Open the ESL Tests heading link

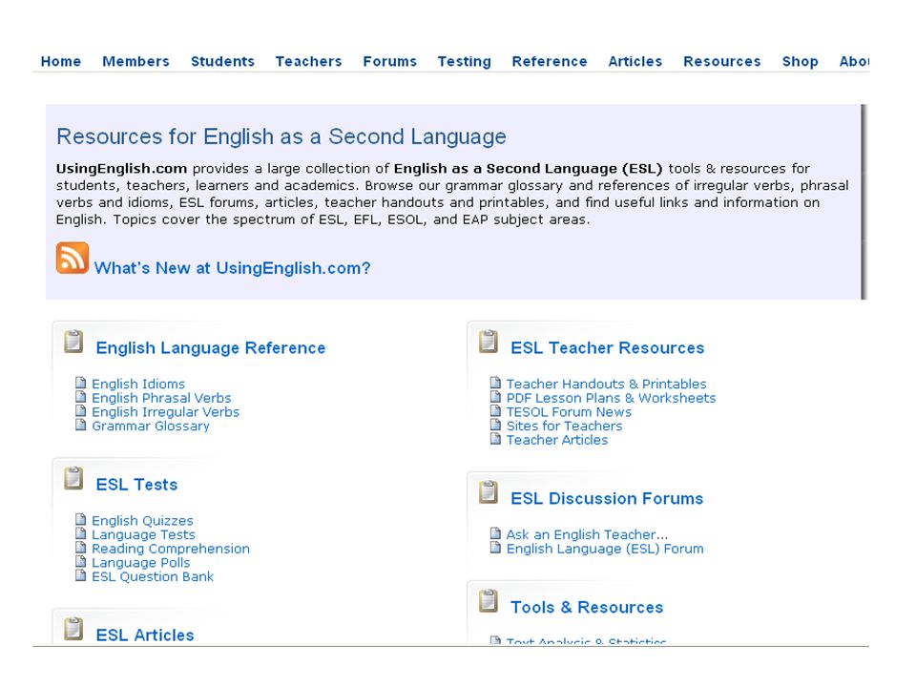136,485
